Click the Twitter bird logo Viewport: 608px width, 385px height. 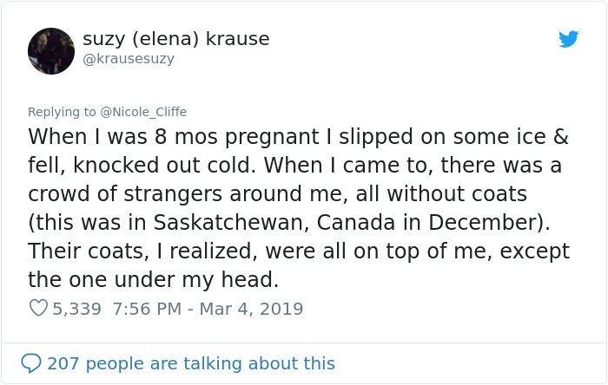568,39
